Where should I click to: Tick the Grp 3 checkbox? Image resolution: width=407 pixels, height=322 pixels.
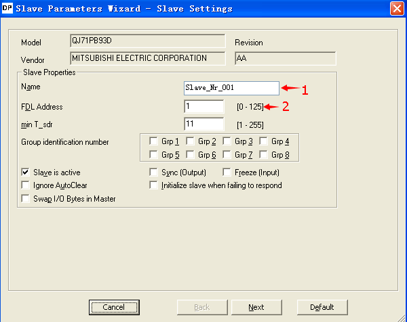click(227, 141)
